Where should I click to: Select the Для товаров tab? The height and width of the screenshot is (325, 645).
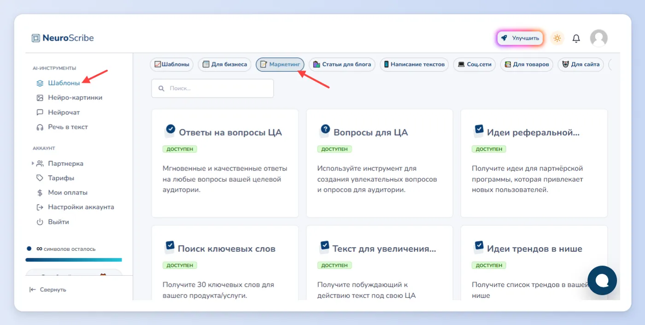[527, 65]
